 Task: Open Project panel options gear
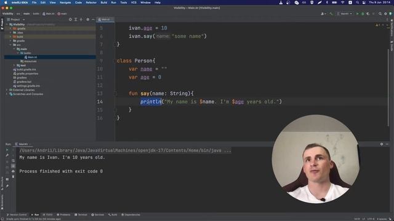pos(87,19)
